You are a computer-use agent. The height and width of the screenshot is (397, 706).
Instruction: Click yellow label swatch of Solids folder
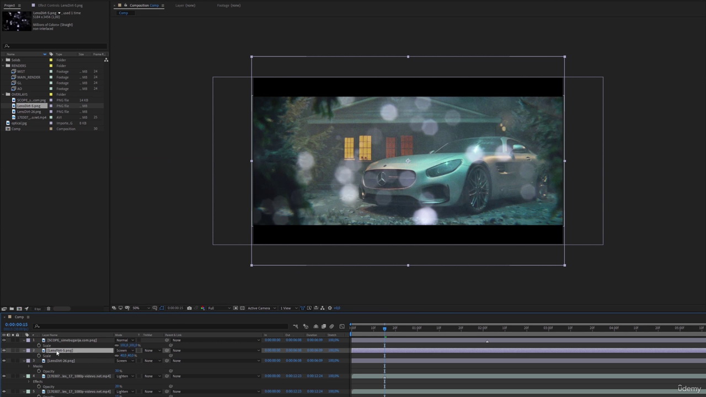tap(51, 60)
